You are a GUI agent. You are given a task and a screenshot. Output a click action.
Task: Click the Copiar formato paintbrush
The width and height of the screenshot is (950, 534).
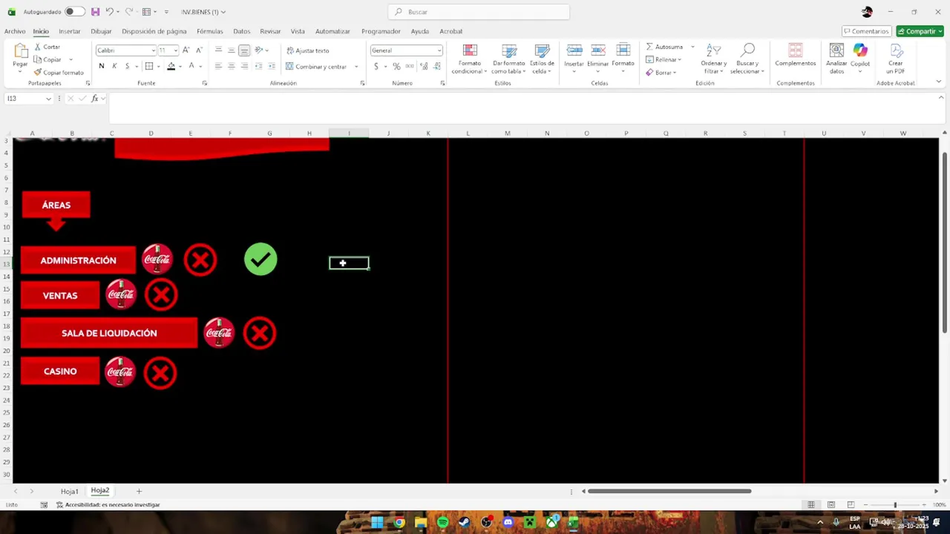37,73
